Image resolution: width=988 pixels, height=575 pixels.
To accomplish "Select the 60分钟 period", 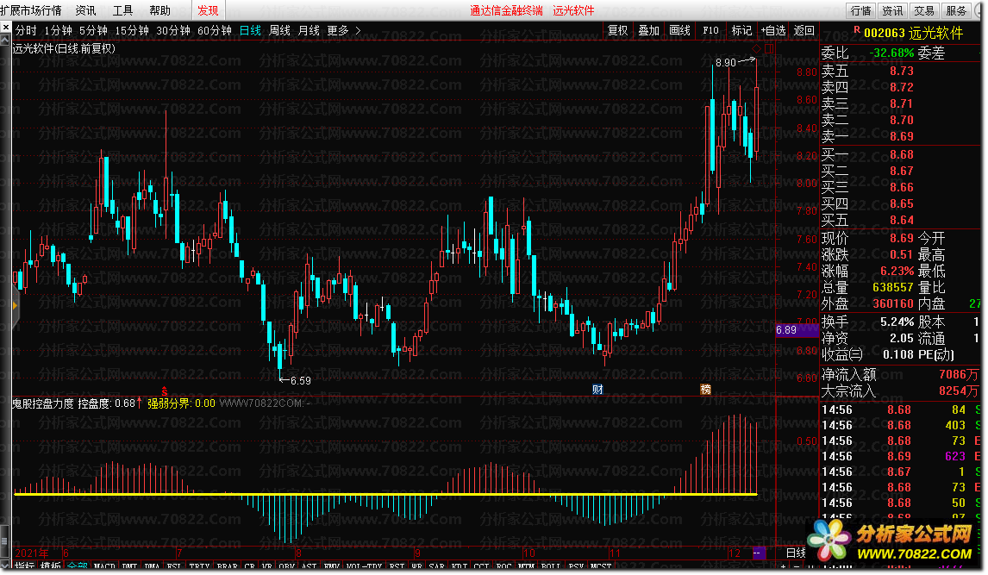I will point(215,30).
